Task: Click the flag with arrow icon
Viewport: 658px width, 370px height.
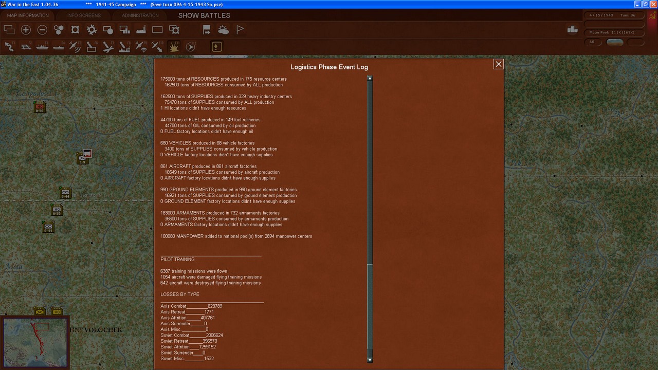Action: (x=207, y=30)
